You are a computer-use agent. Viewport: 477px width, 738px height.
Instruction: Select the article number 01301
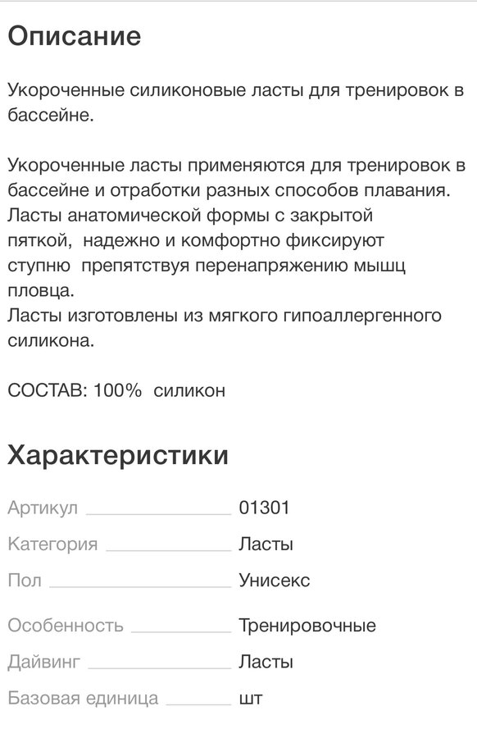coord(264,508)
